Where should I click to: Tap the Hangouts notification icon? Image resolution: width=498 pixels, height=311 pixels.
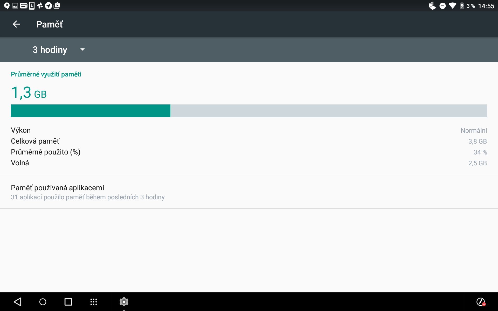point(7,6)
